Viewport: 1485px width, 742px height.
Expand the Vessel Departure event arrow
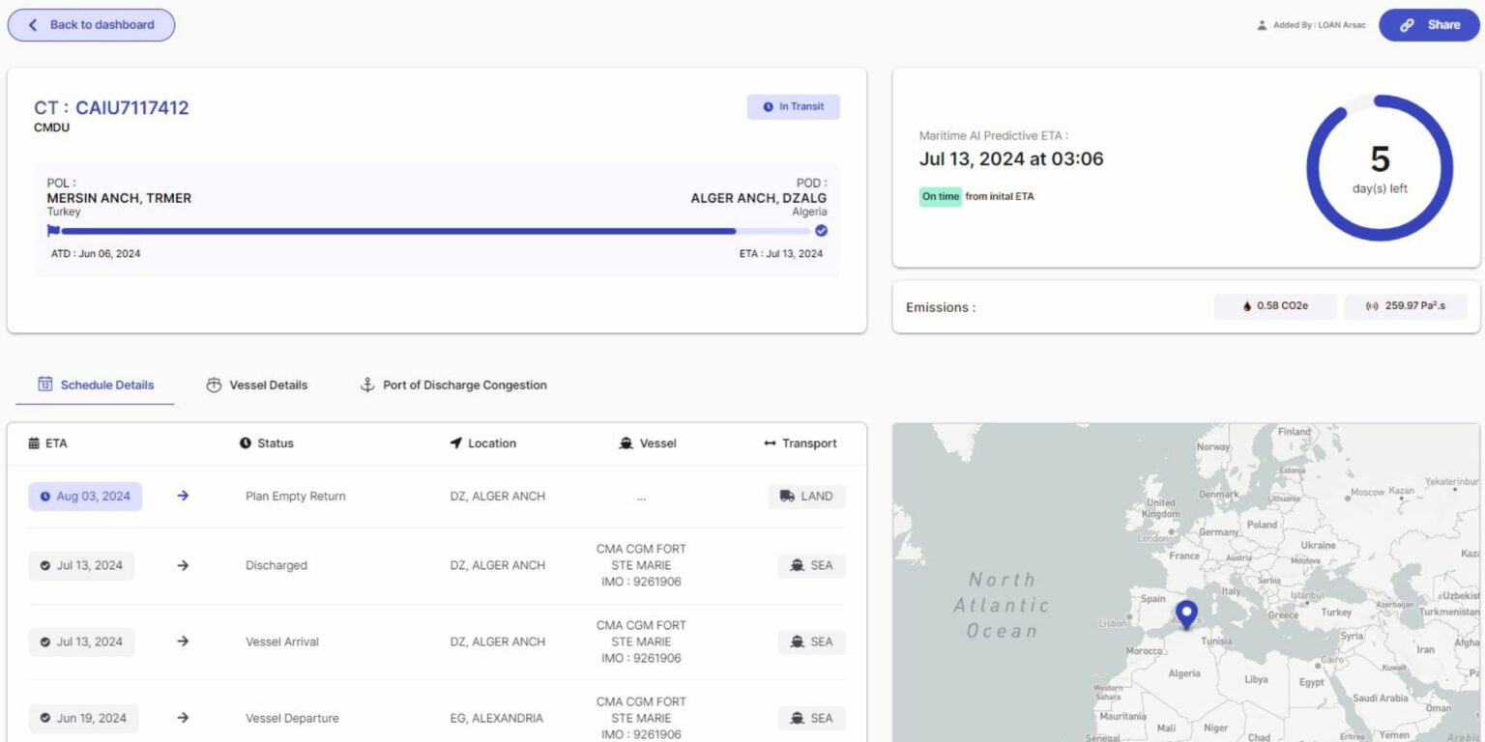pos(183,718)
